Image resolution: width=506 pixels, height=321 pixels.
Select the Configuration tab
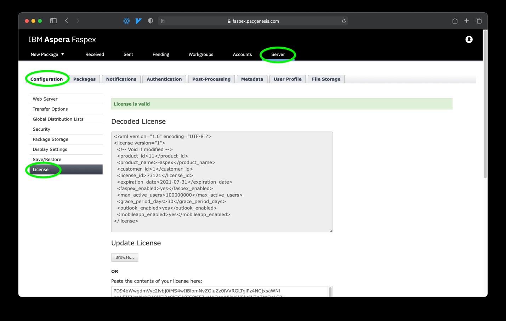click(46, 79)
